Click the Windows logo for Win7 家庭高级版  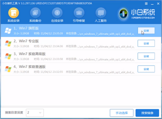pyautogui.click(x=8, y=56)
